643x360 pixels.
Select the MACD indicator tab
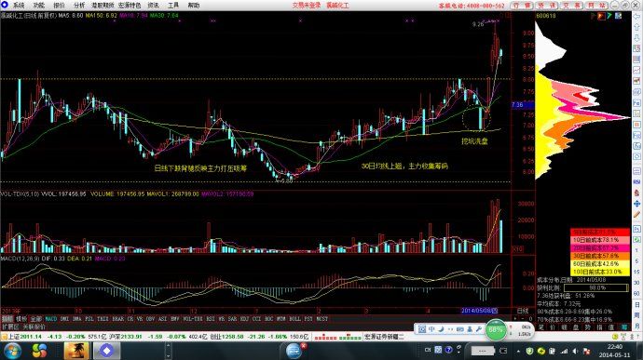(51, 319)
